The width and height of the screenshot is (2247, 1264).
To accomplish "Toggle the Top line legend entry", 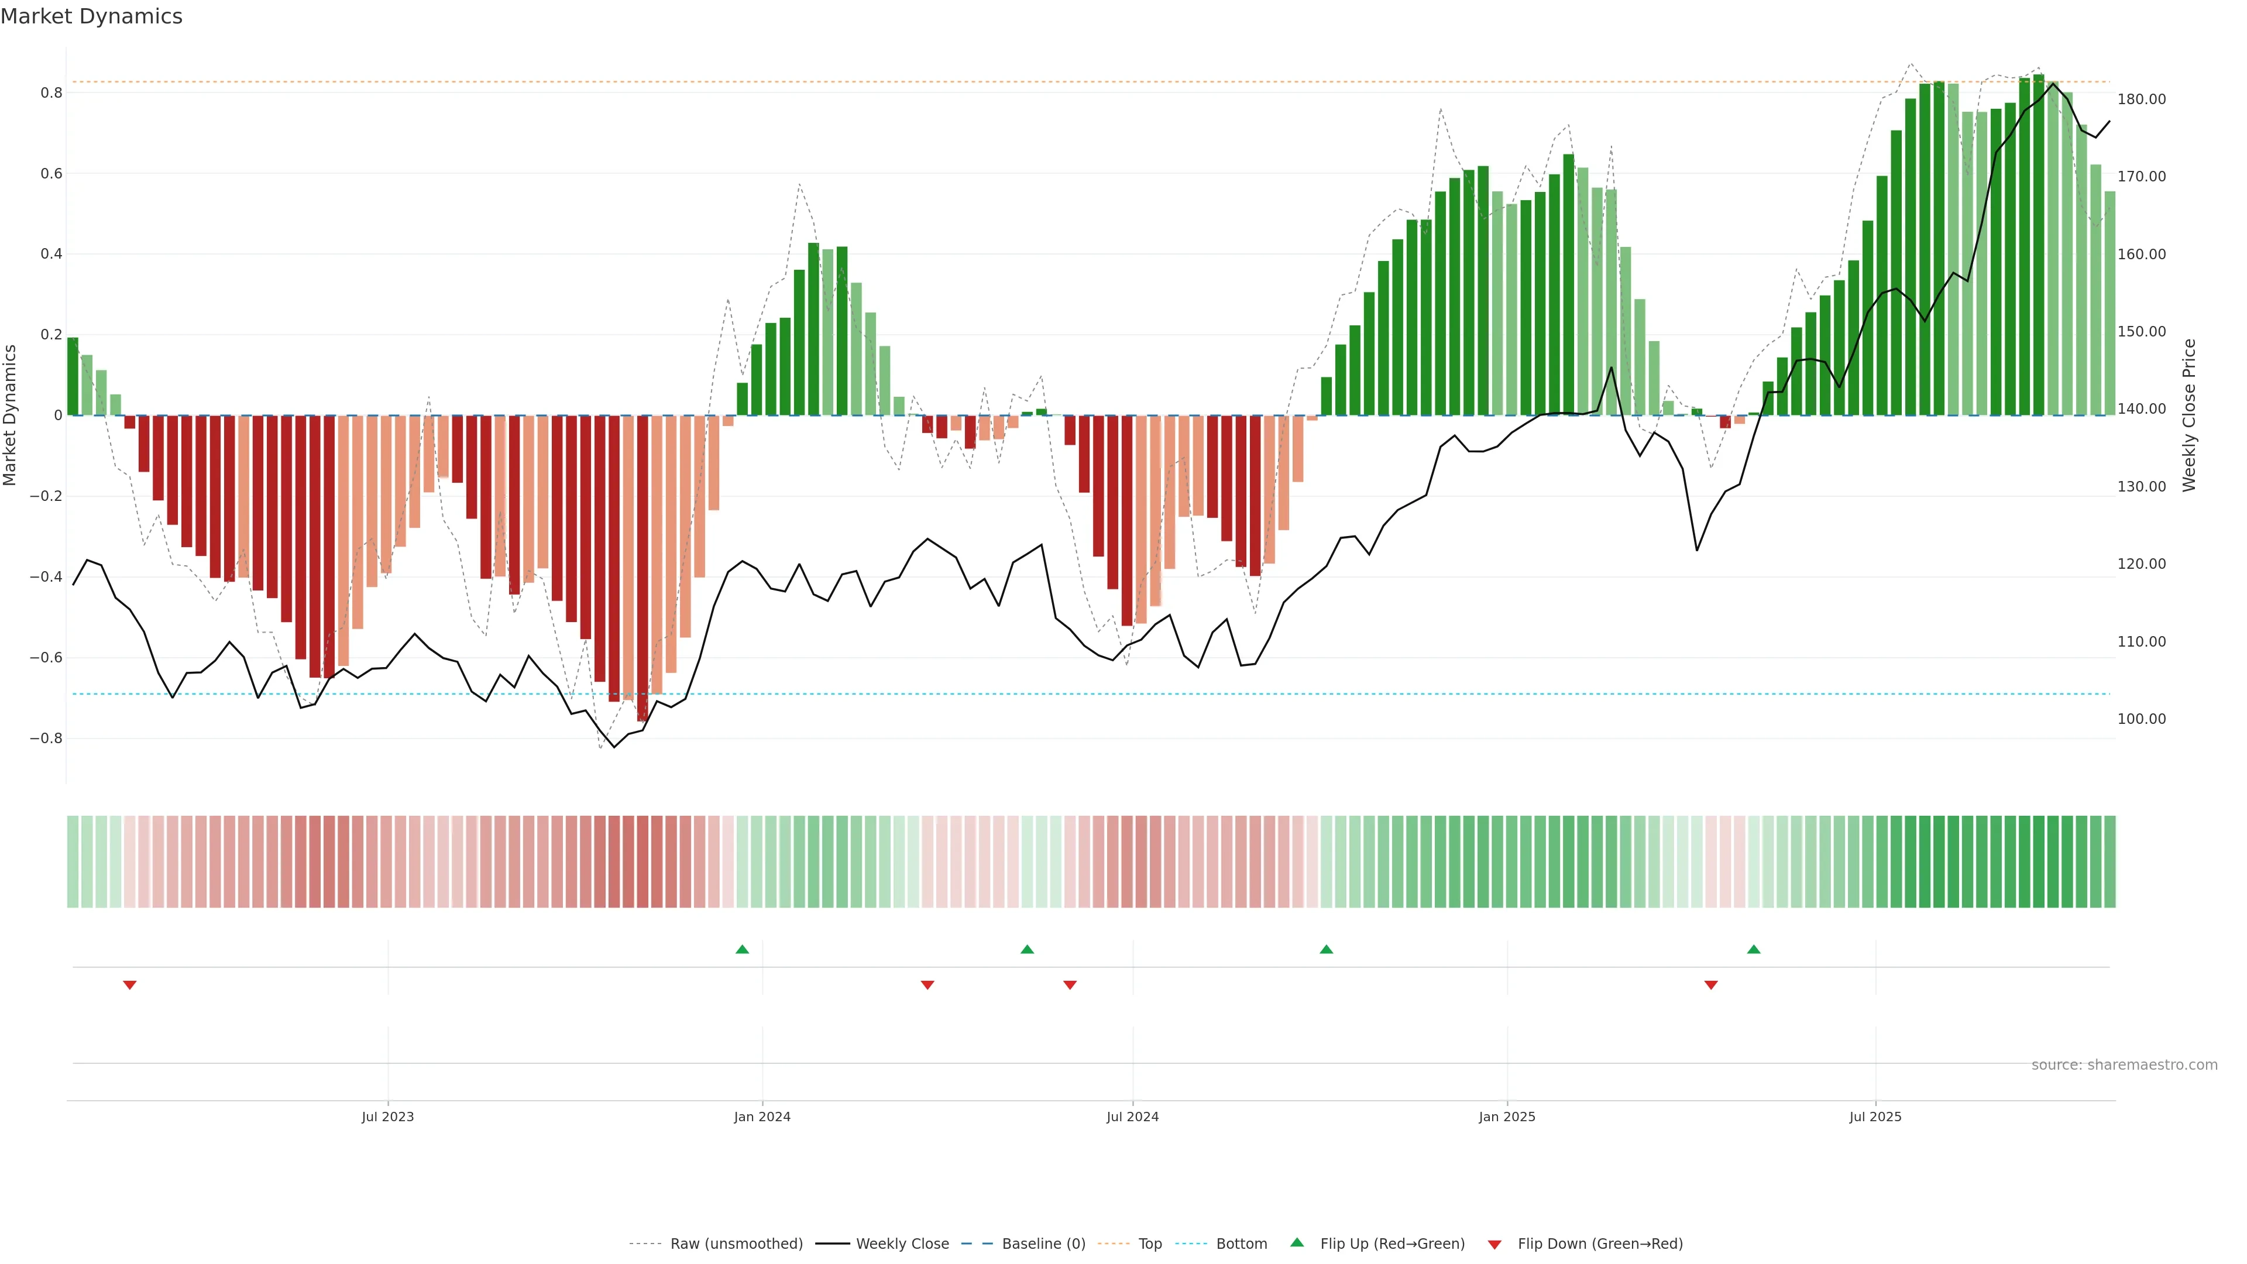I will pos(1150,1244).
